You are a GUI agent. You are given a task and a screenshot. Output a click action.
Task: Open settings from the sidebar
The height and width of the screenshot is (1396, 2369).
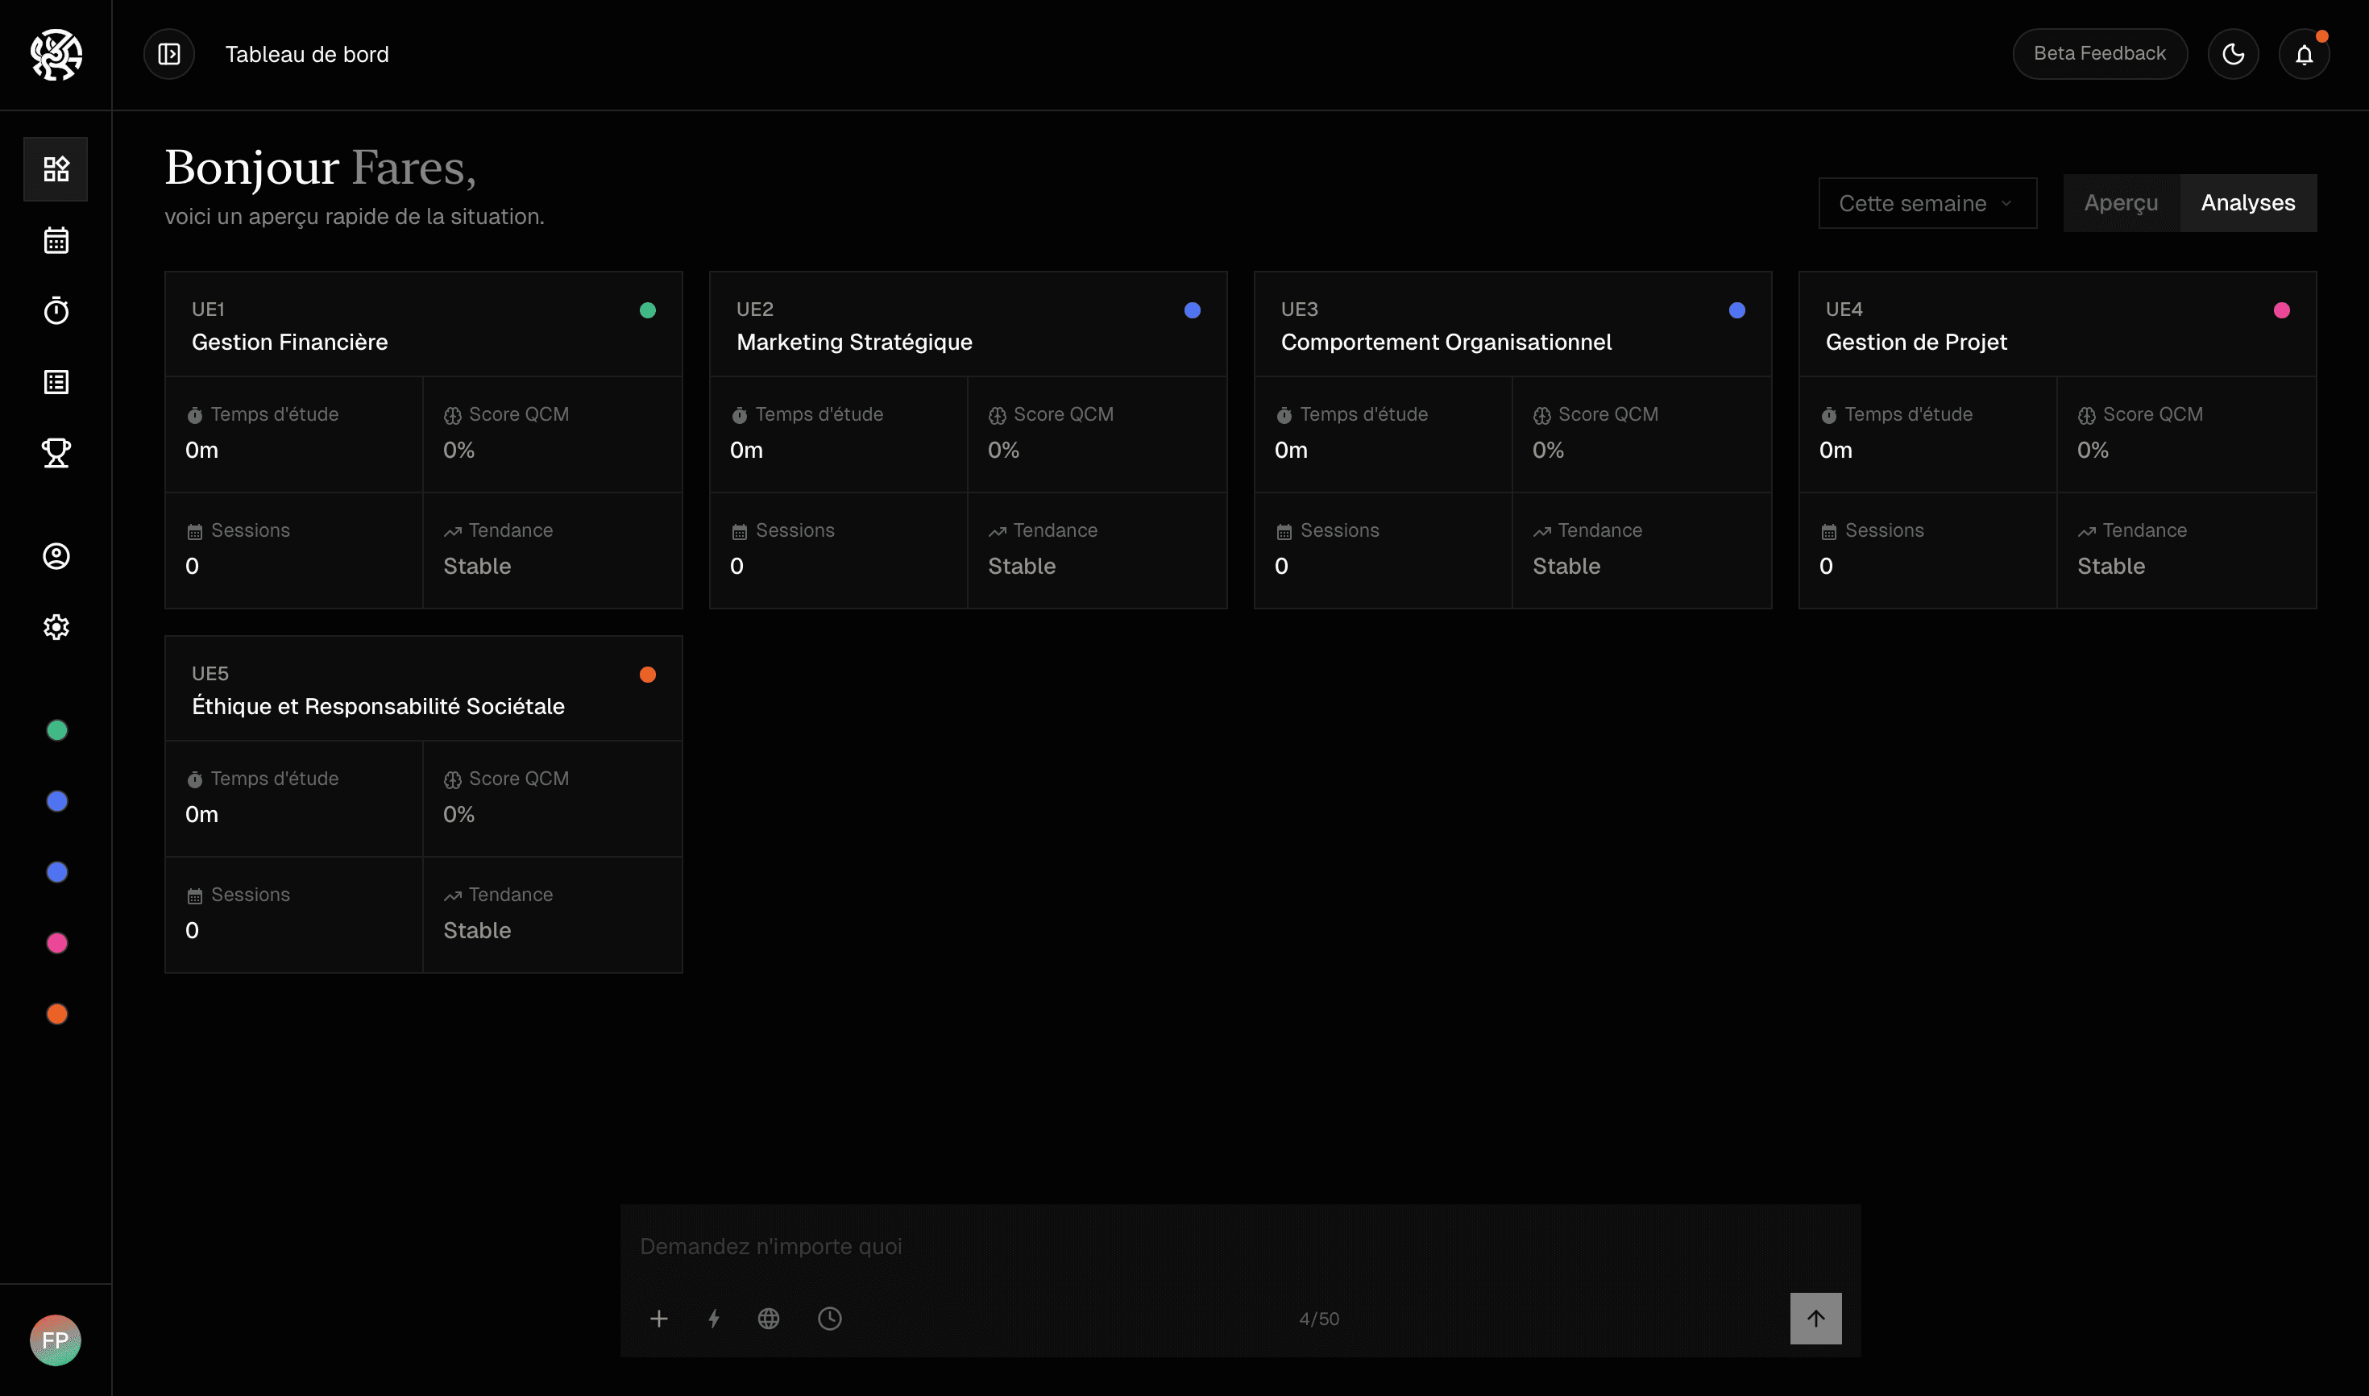(x=56, y=626)
